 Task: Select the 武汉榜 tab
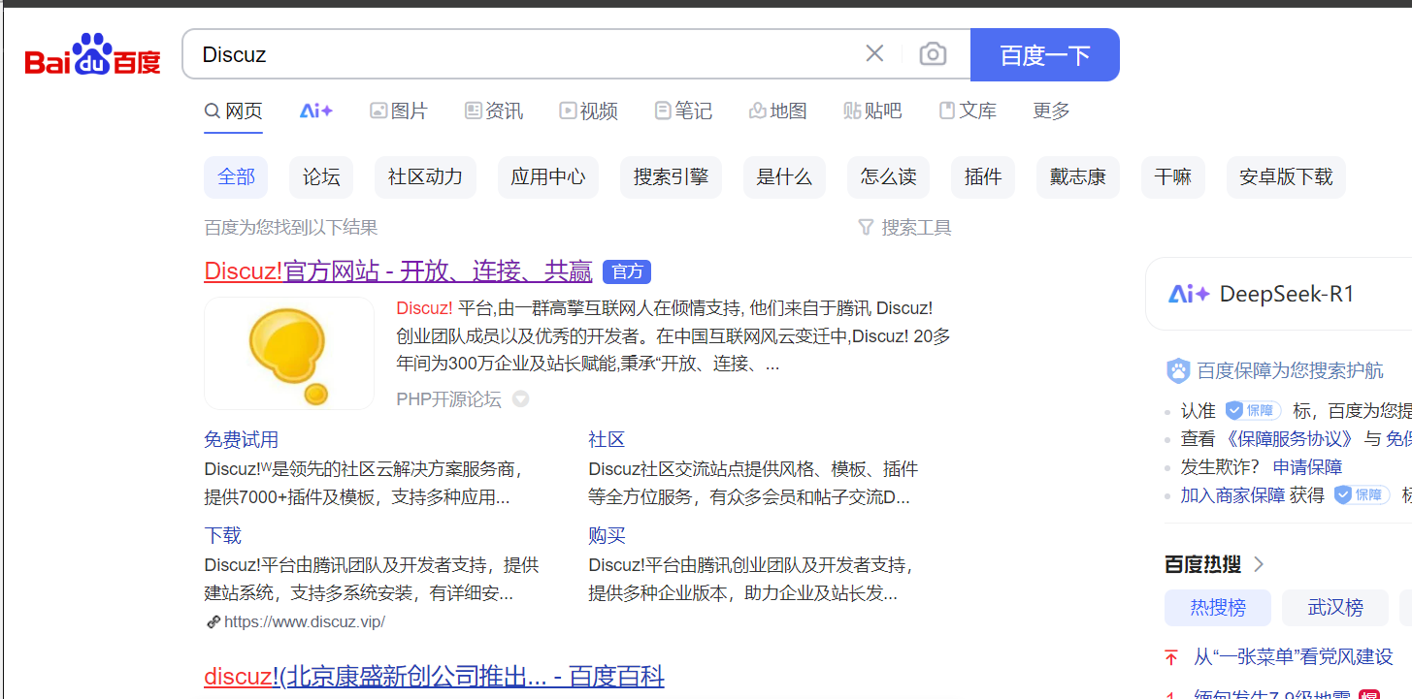tap(1335, 608)
